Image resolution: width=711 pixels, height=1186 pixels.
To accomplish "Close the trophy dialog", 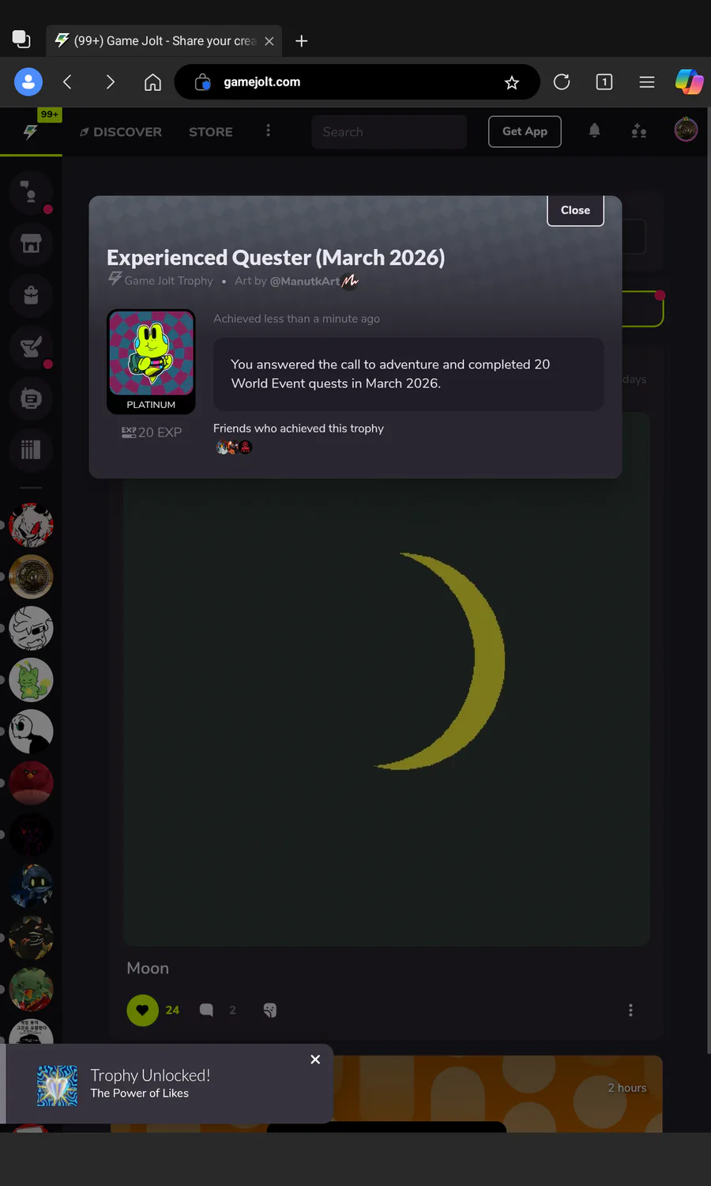I will (x=575, y=210).
